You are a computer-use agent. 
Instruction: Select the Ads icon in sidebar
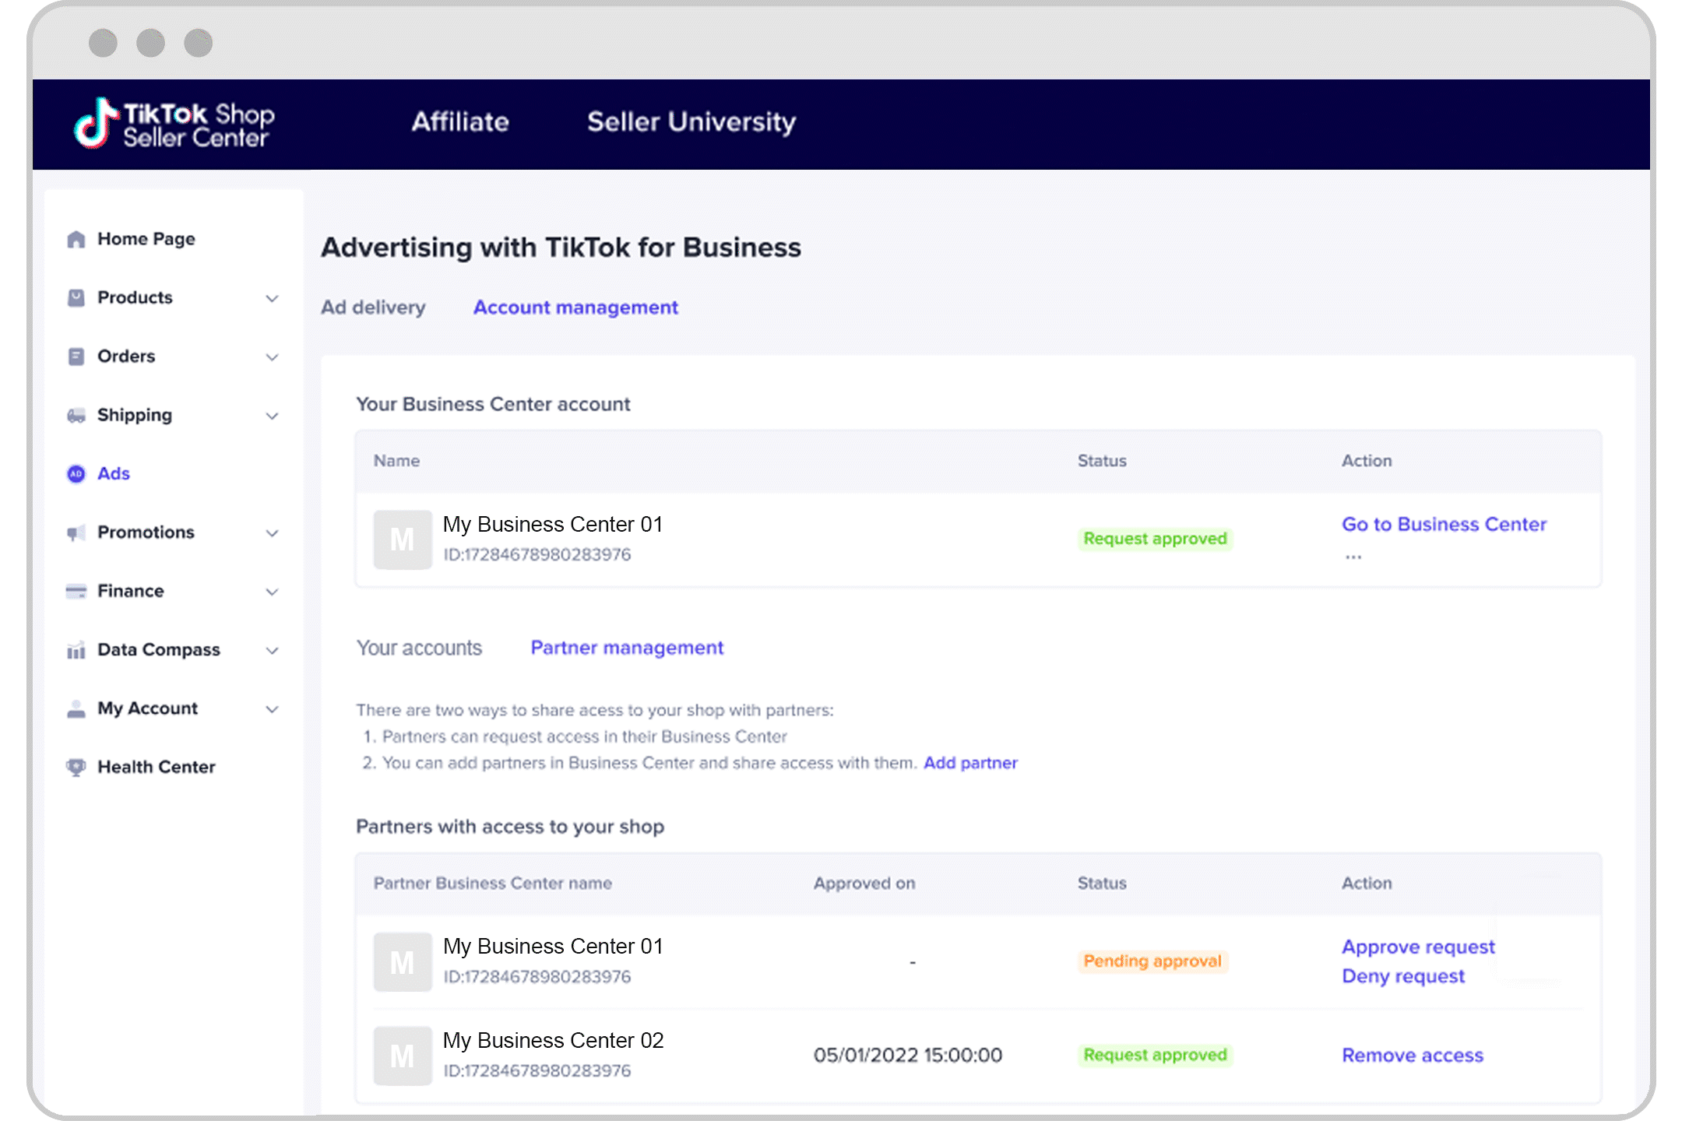[76, 473]
